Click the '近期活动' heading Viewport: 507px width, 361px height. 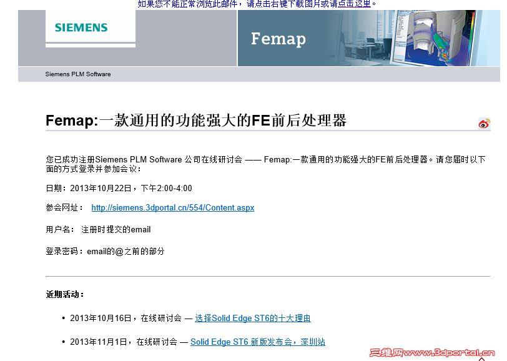65,294
